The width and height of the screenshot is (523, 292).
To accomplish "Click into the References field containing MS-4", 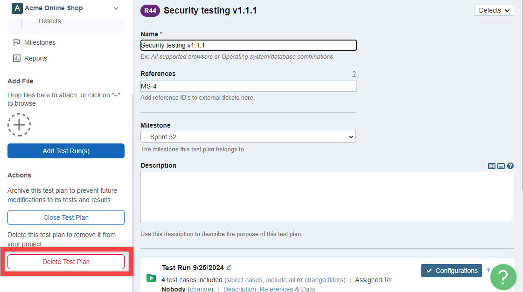I will pos(248,86).
